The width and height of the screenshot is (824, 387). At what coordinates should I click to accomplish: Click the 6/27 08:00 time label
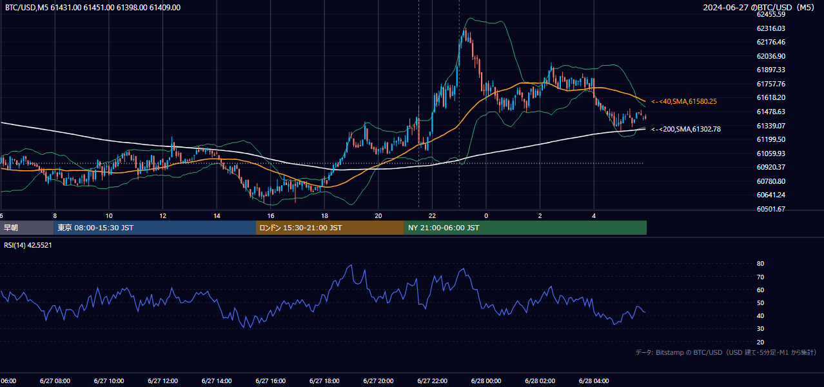pos(55,381)
